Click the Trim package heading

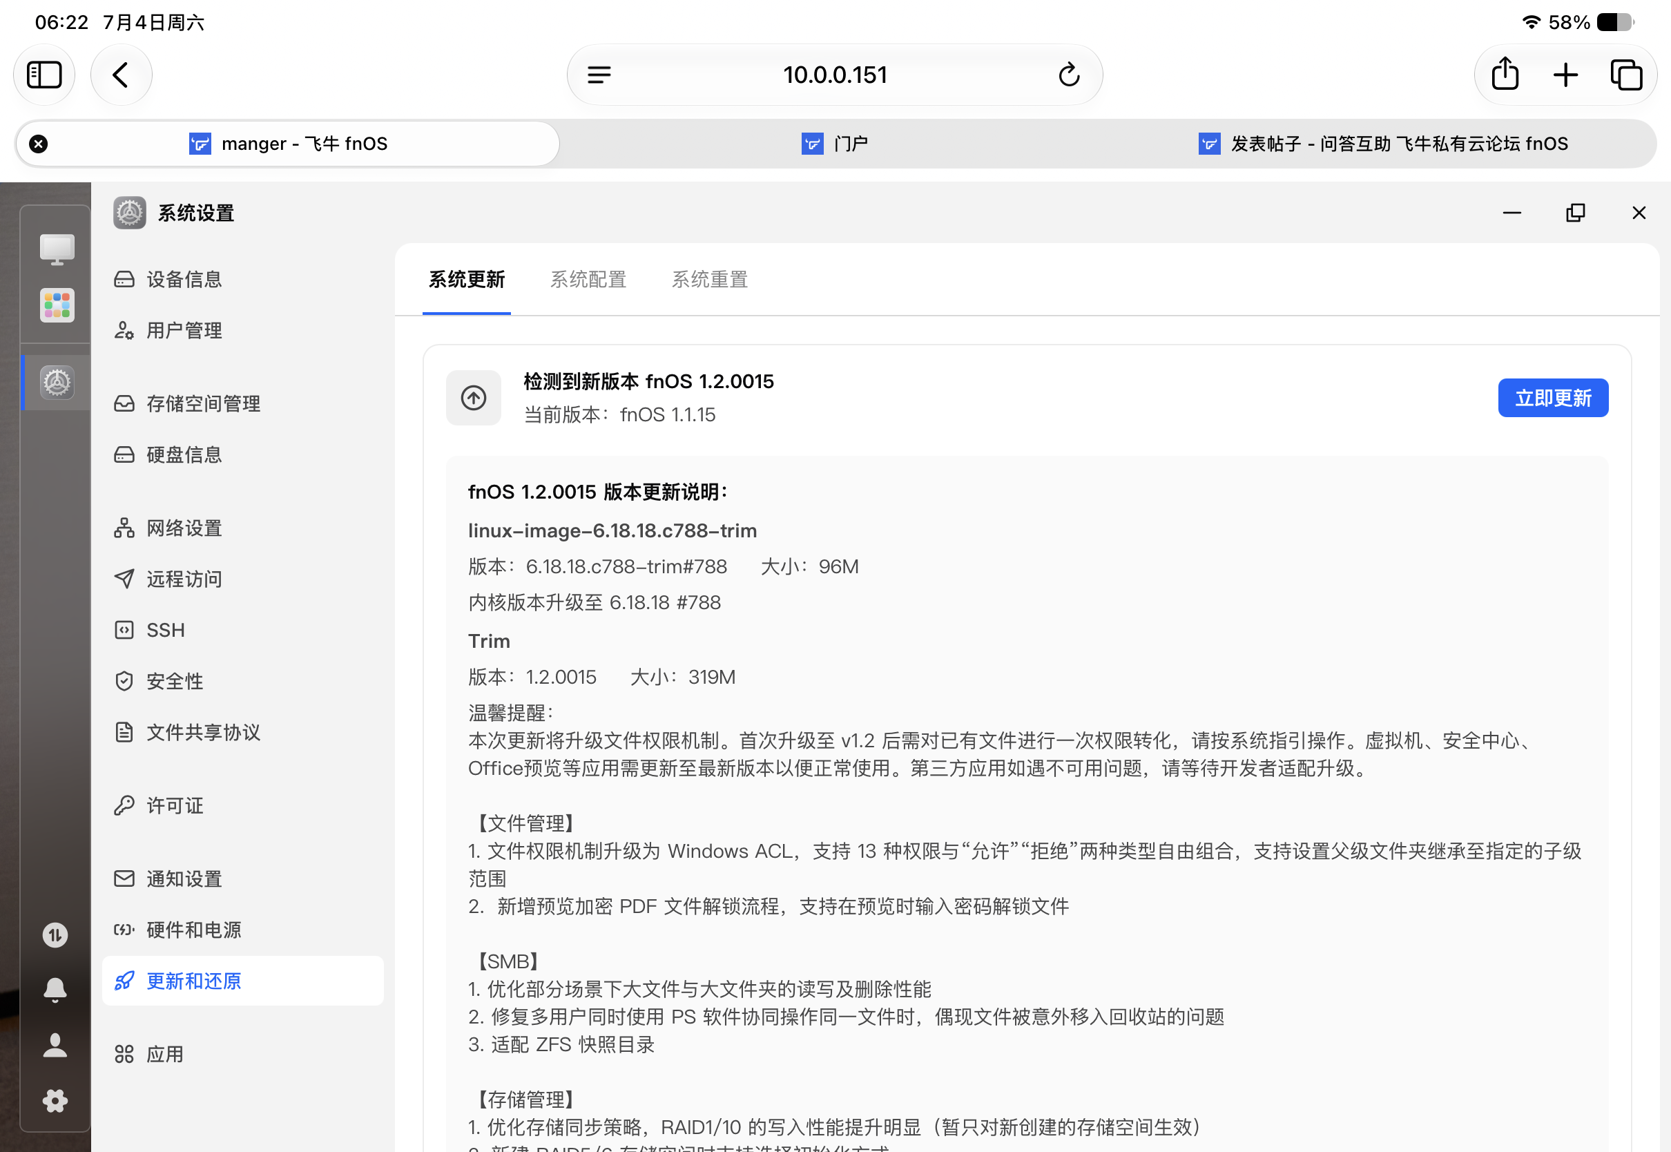click(x=489, y=641)
